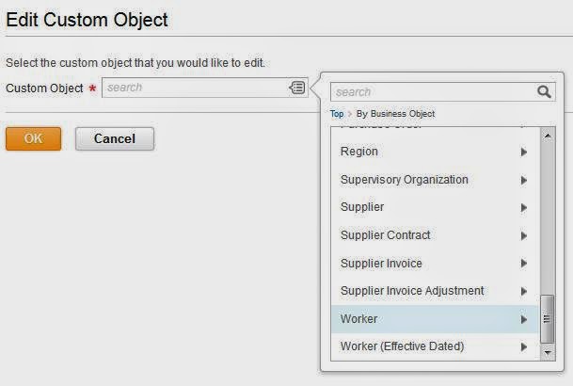Expand the Supplier Invoice arrow
573x386 pixels.
[x=523, y=264]
